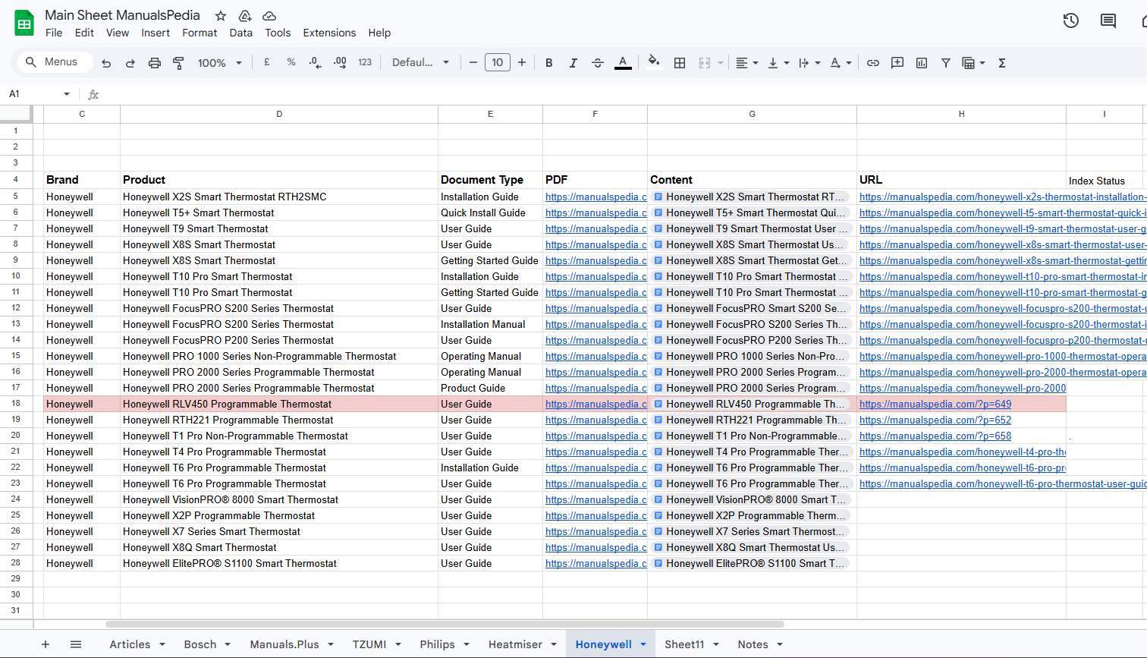Open the name box dropdown arrow

pos(67,94)
